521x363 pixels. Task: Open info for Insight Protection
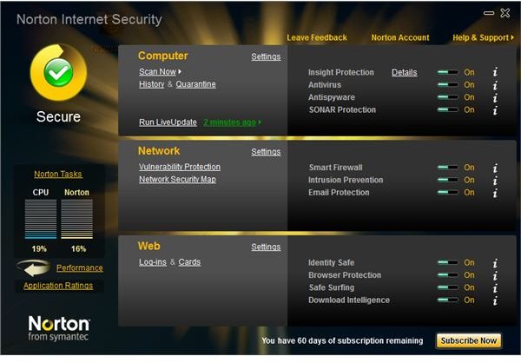[x=495, y=72]
